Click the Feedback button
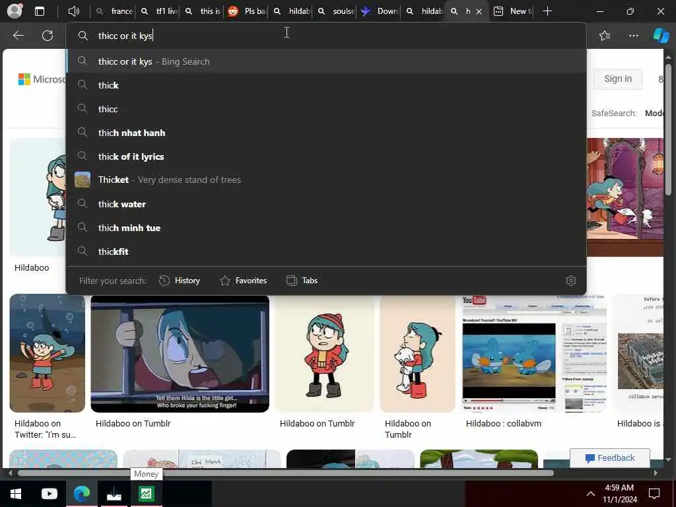This screenshot has width=676, height=507. (609, 458)
